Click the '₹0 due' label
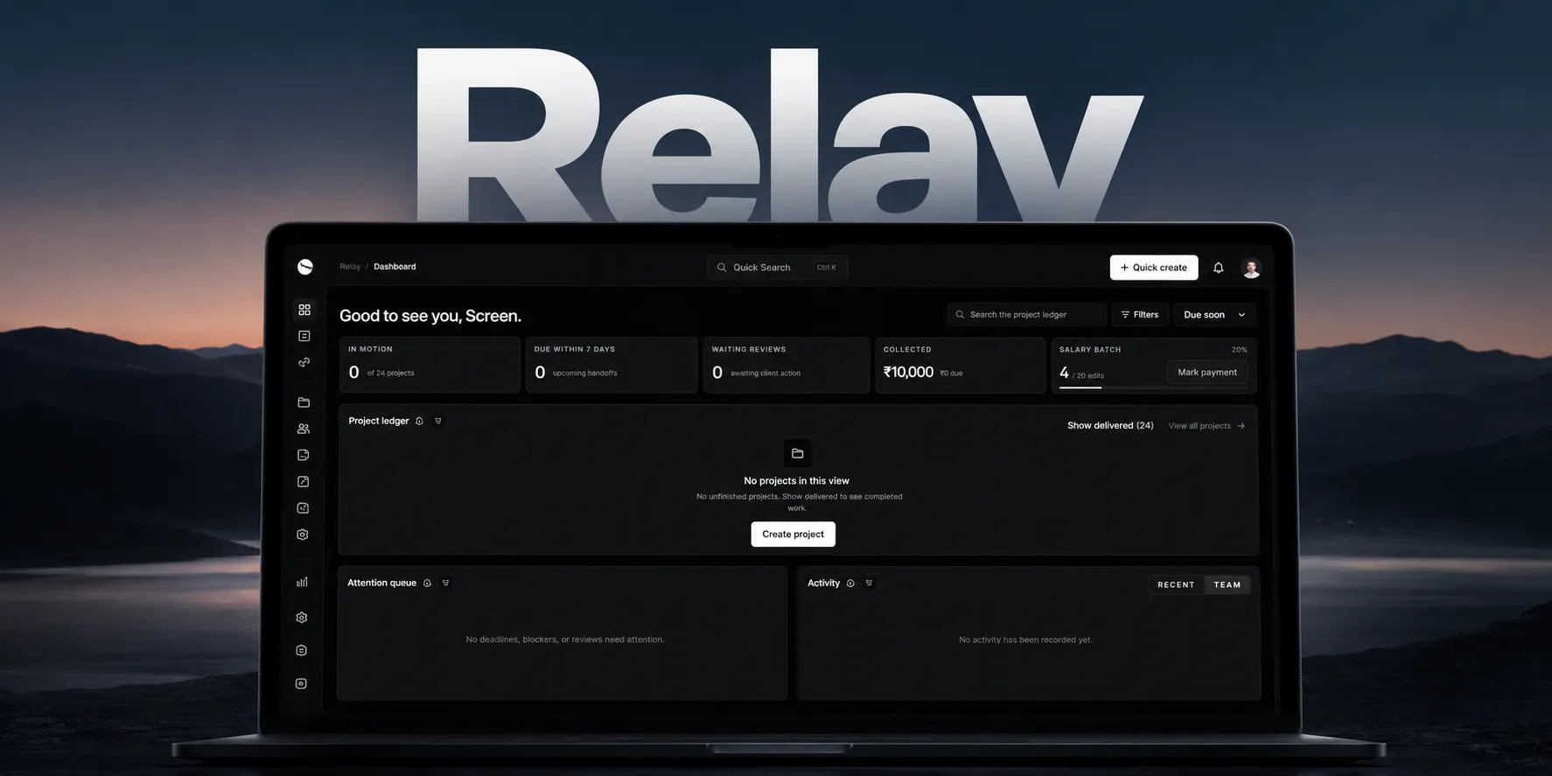This screenshot has height=776, width=1552. (951, 374)
